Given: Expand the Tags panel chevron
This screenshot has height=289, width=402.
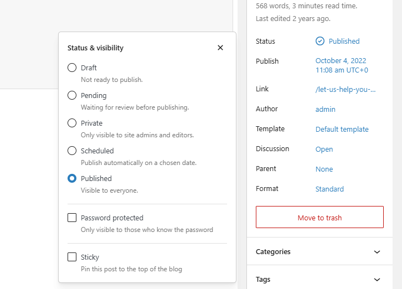Looking at the screenshot, I should click(x=377, y=280).
